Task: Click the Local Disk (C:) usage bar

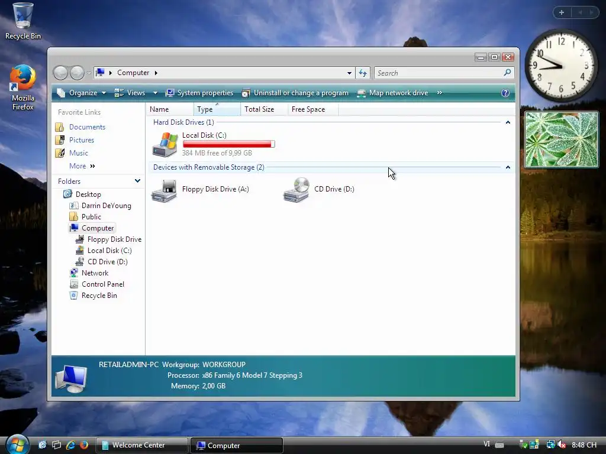Action: [229, 144]
